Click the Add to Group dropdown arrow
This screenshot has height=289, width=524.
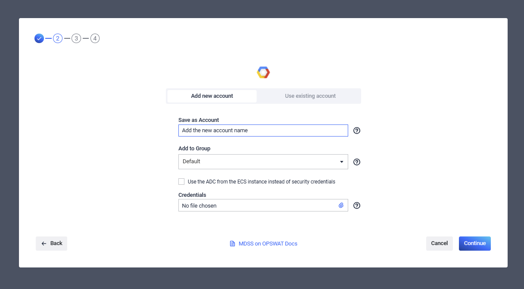[341, 162]
